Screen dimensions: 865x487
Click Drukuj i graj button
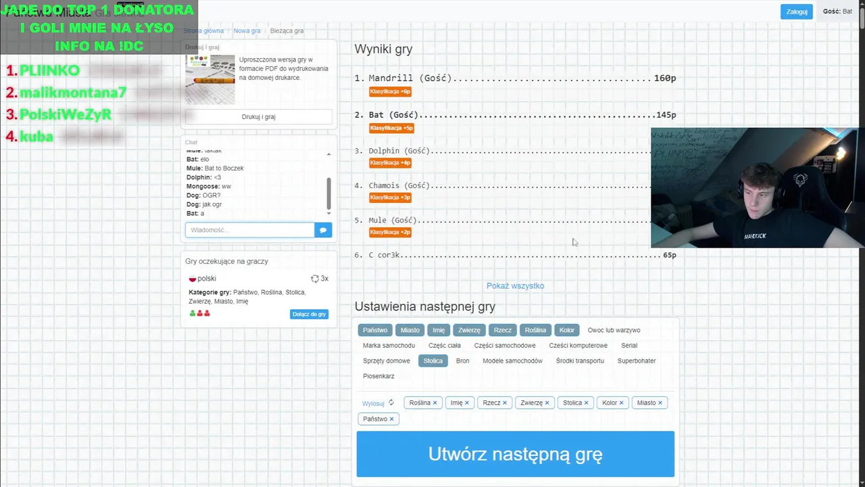click(x=258, y=116)
